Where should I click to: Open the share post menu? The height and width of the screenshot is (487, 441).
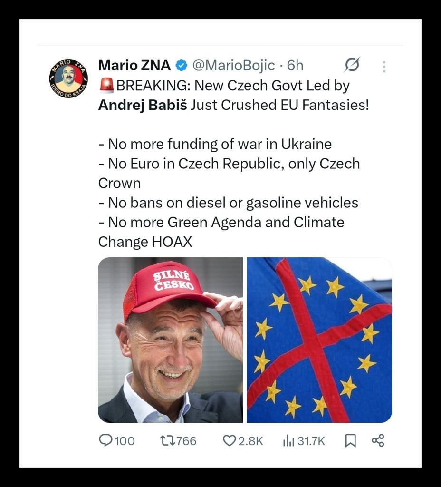click(378, 441)
